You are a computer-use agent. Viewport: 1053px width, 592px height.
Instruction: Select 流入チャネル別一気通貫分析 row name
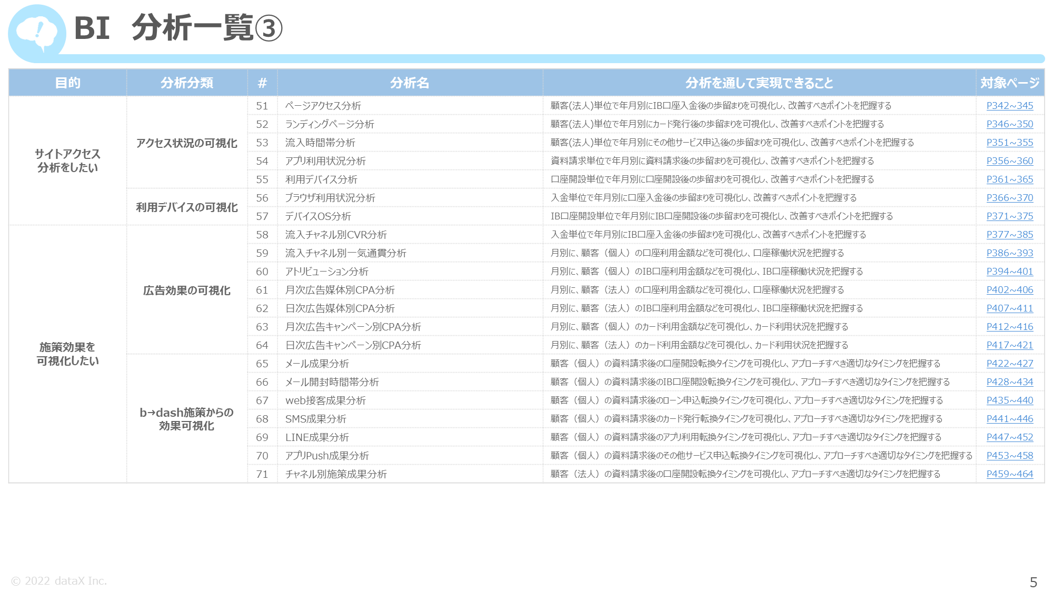click(345, 253)
